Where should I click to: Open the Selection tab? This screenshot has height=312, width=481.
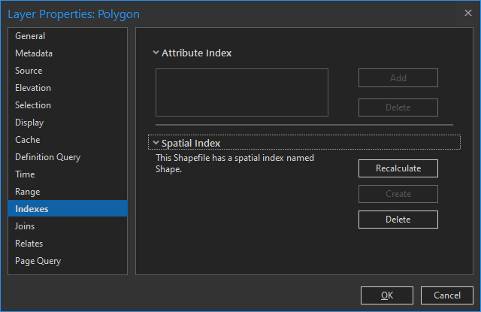(x=33, y=105)
